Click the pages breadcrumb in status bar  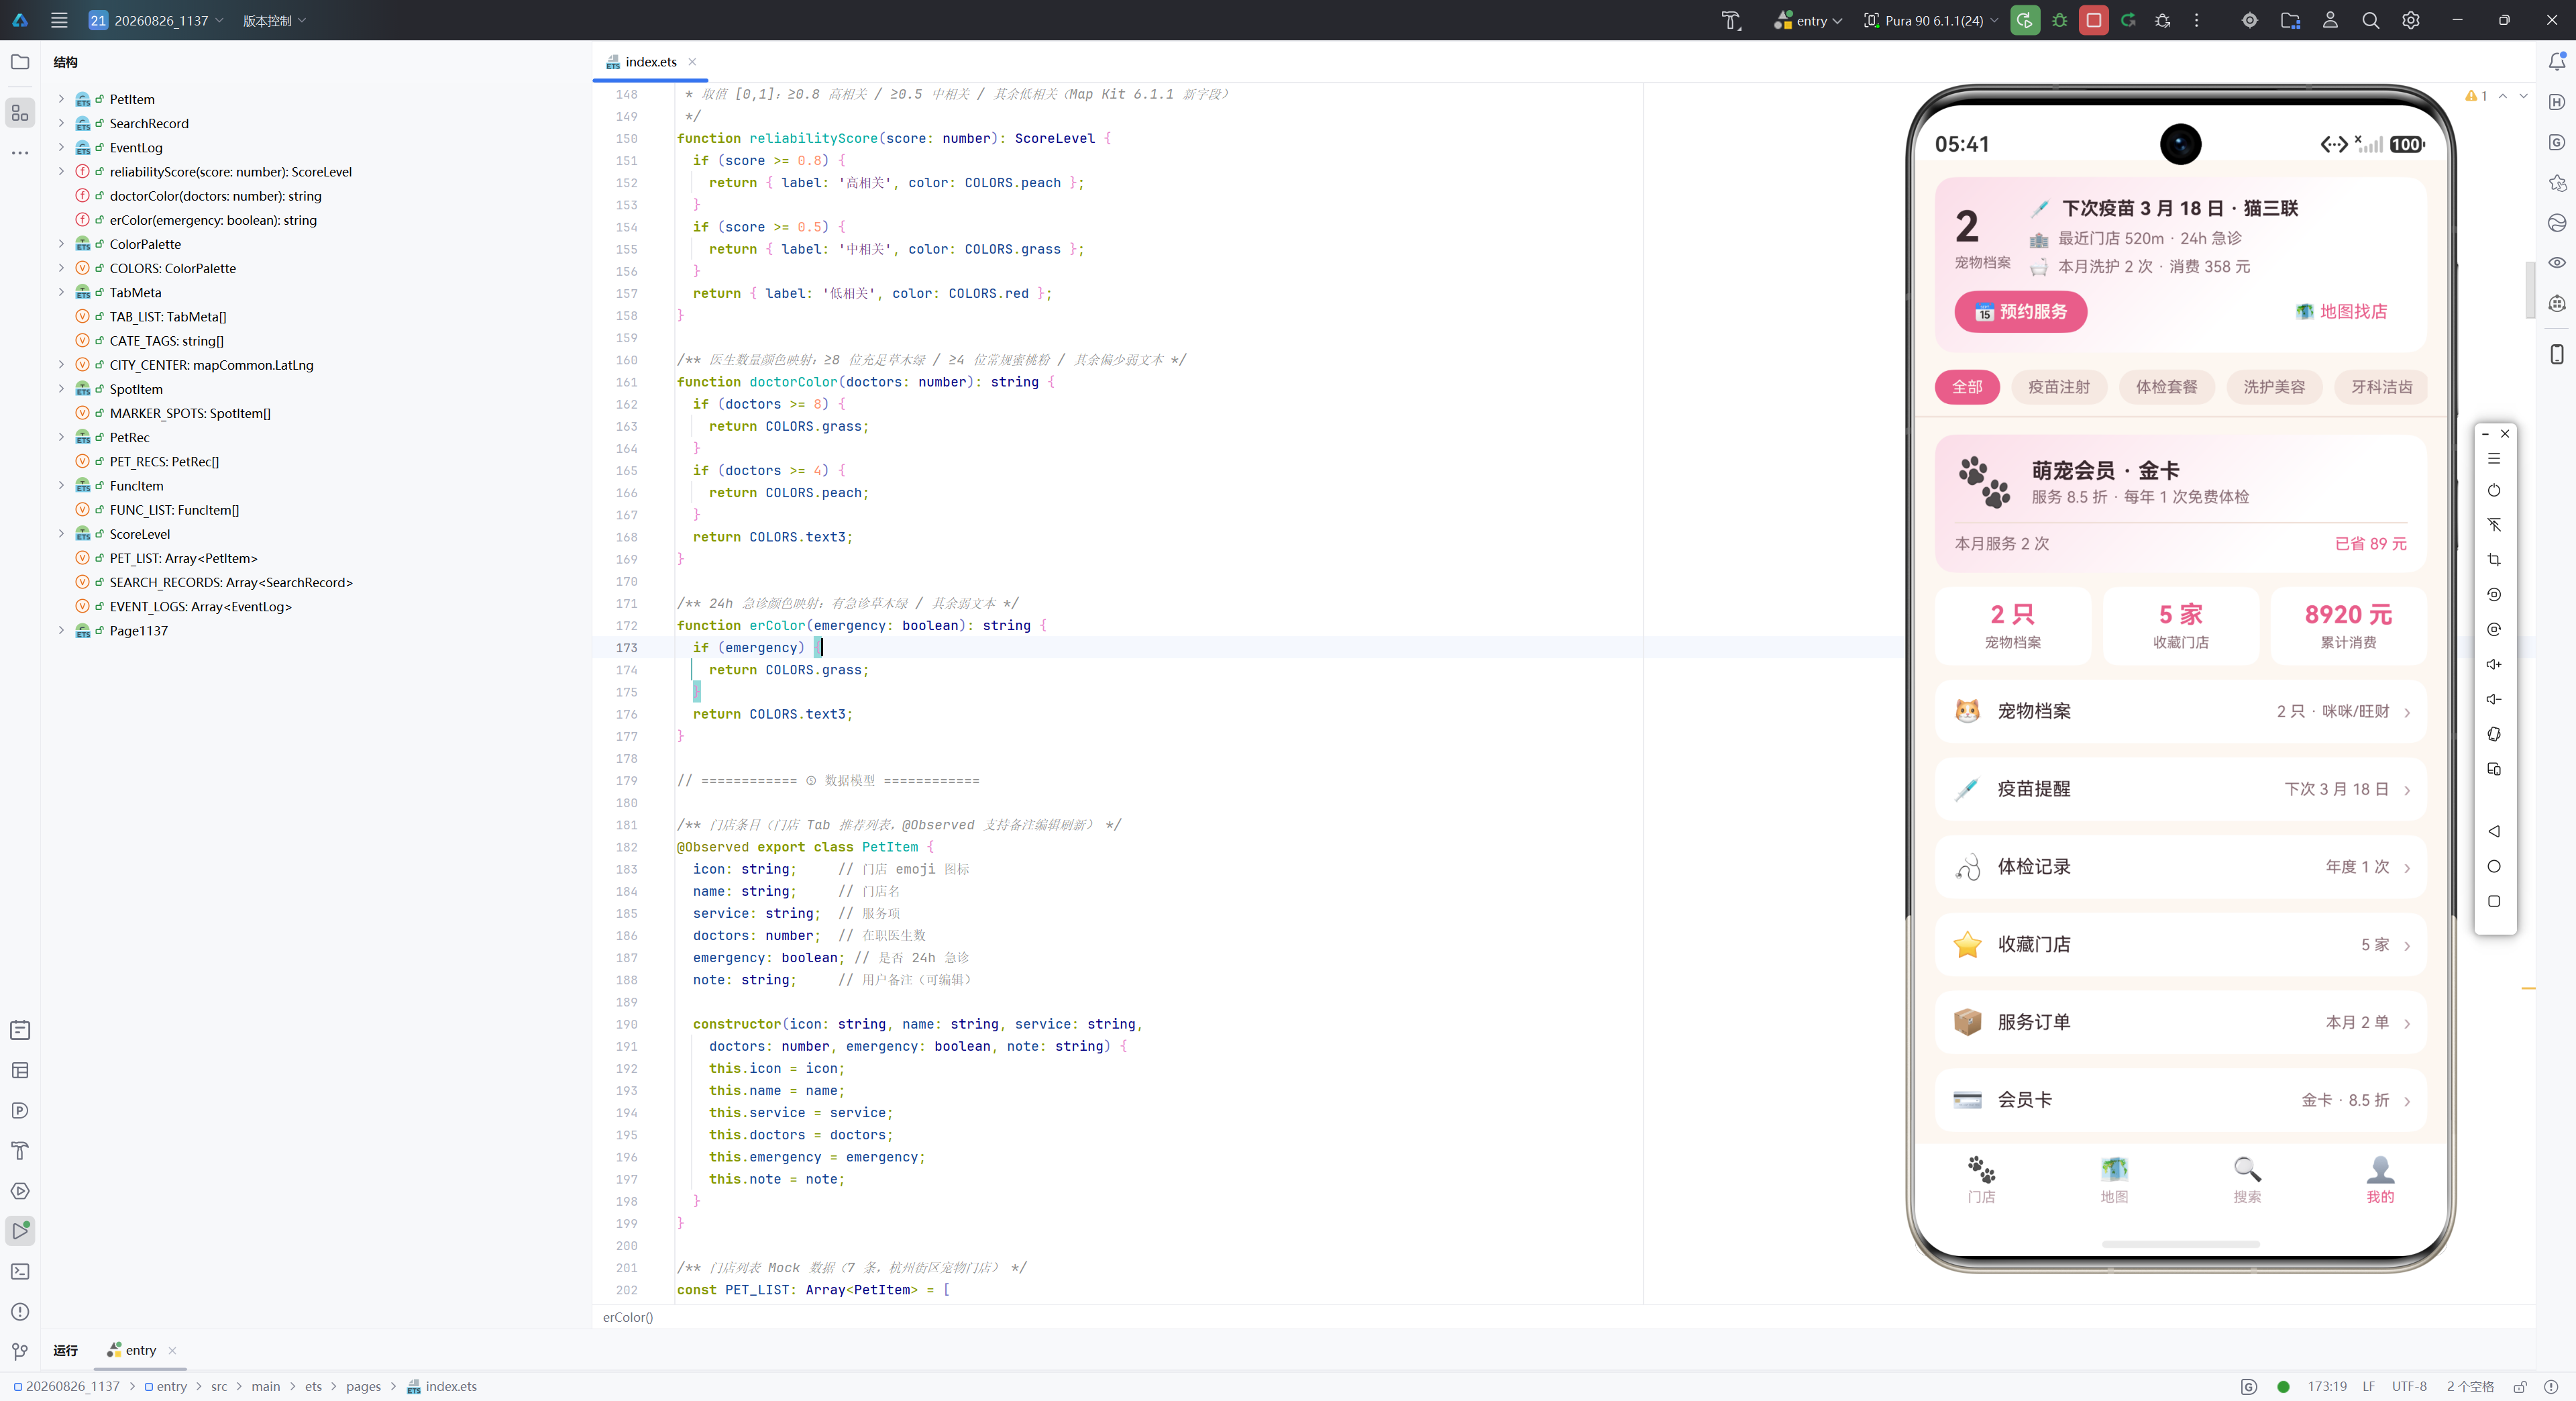[363, 1386]
